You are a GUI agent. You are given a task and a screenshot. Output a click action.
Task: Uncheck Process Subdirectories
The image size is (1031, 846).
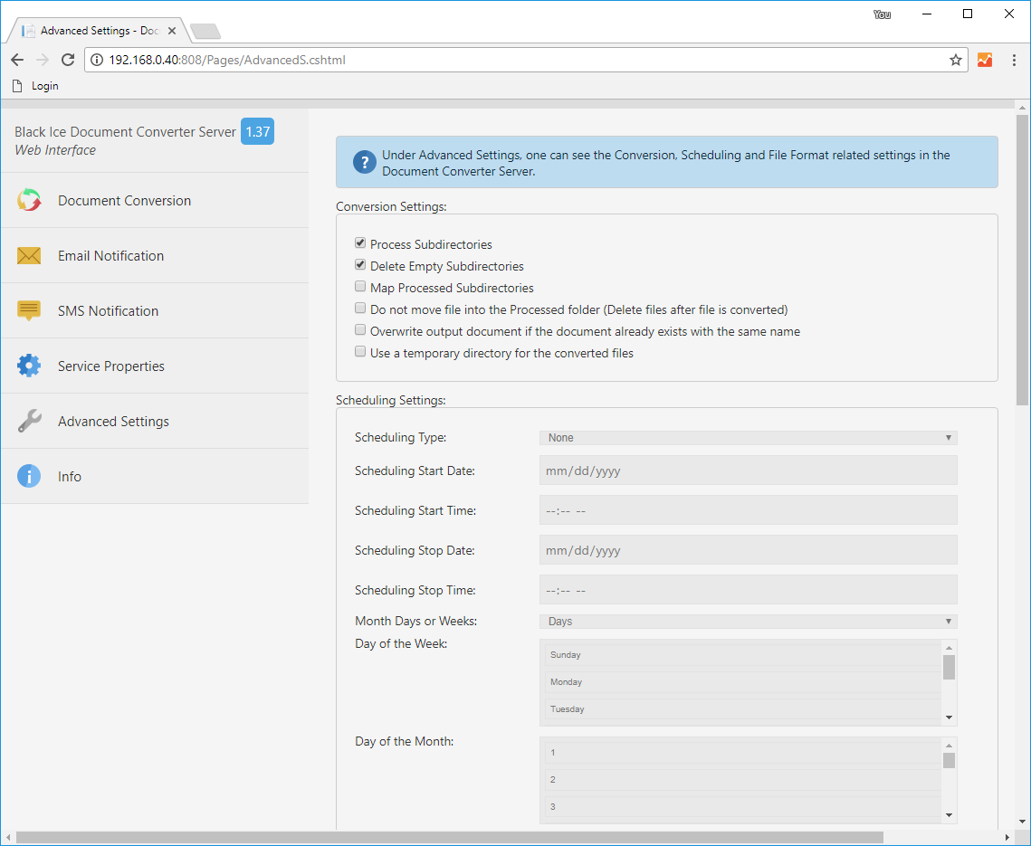(x=359, y=242)
